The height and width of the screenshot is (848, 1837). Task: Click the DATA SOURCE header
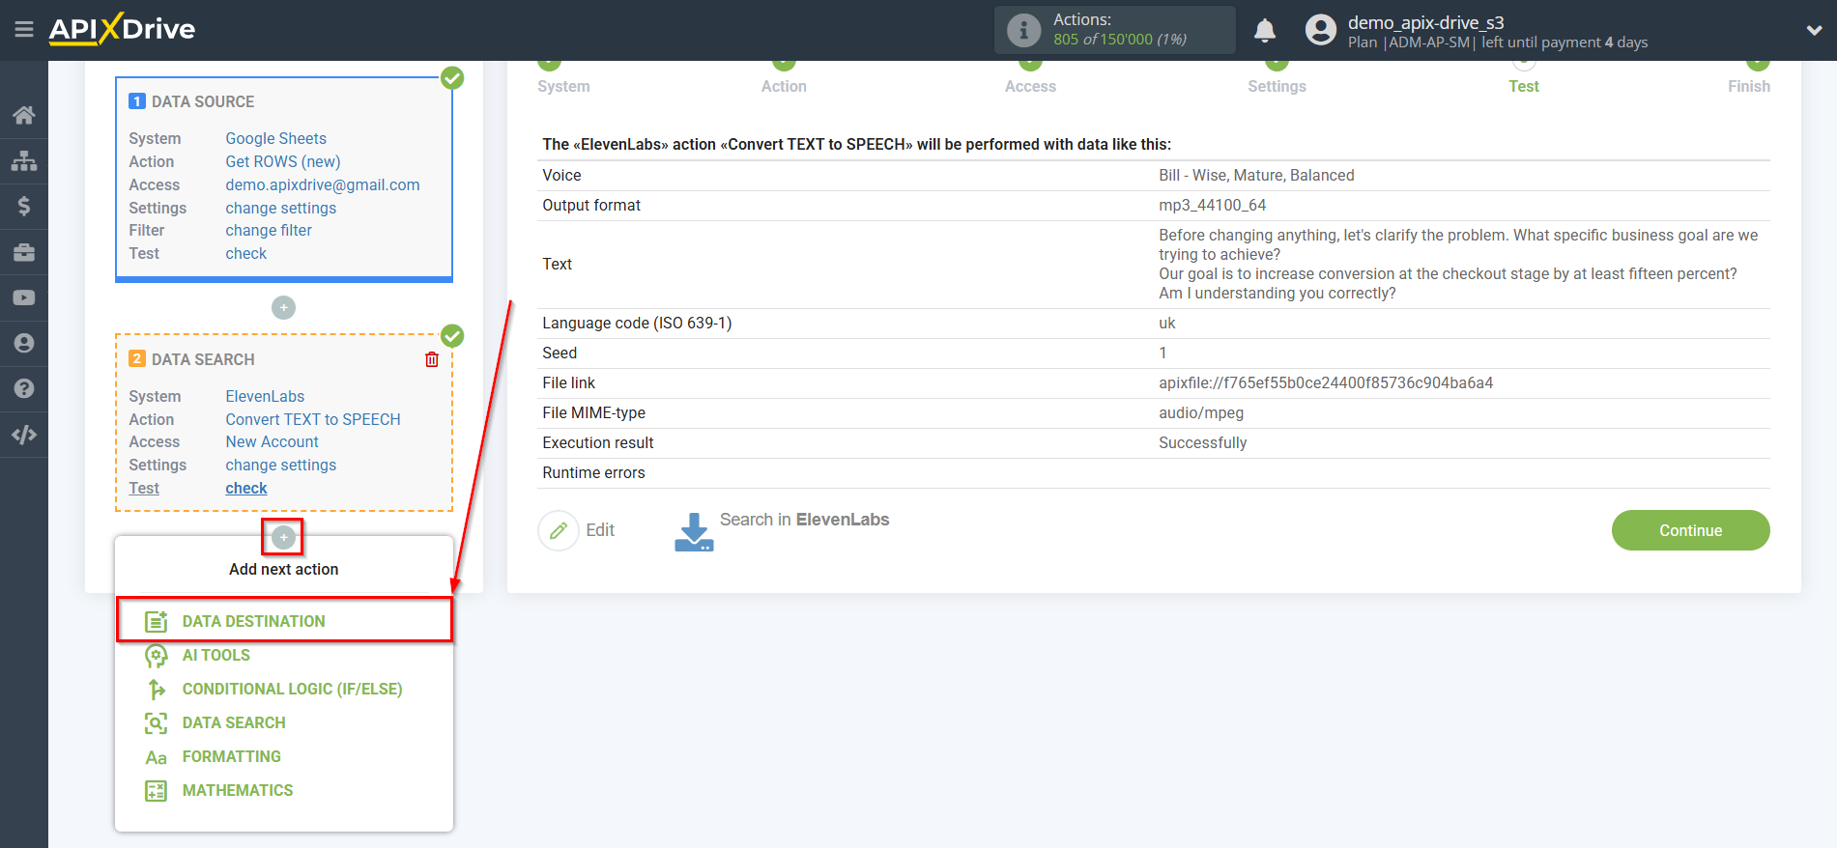[x=203, y=101]
